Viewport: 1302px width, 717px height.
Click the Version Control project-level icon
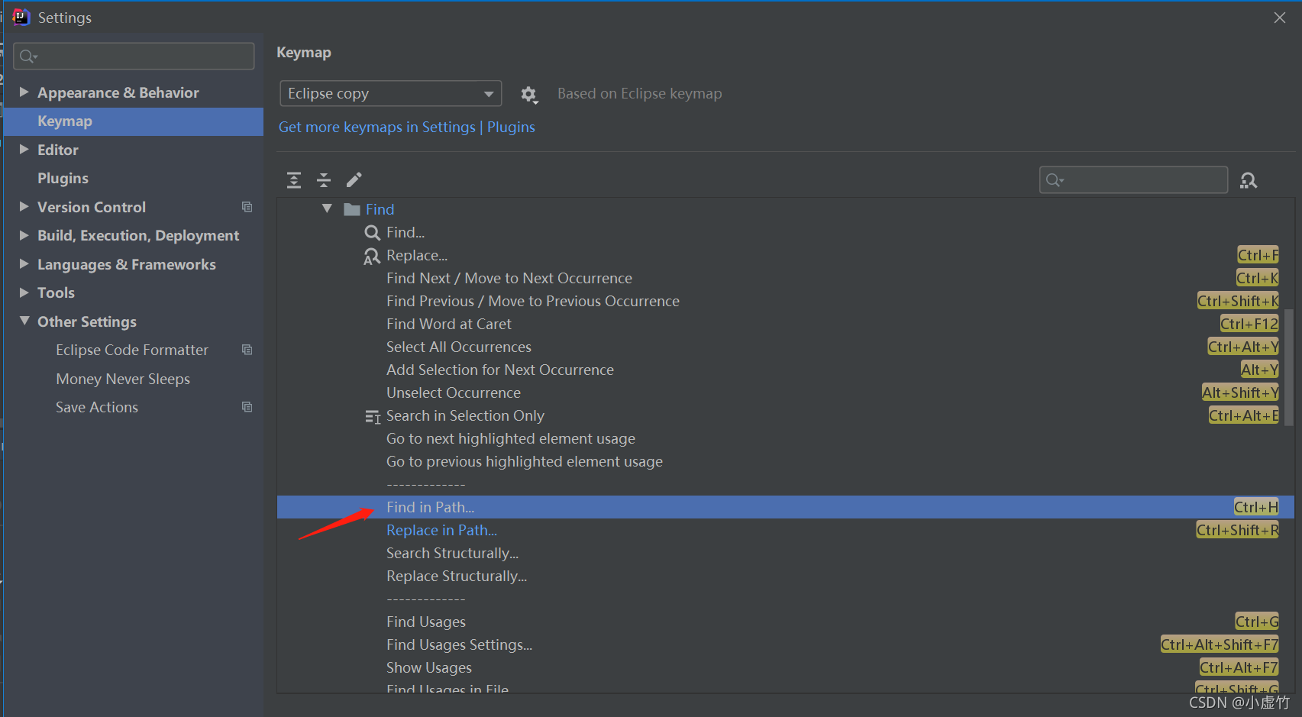(x=247, y=207)
